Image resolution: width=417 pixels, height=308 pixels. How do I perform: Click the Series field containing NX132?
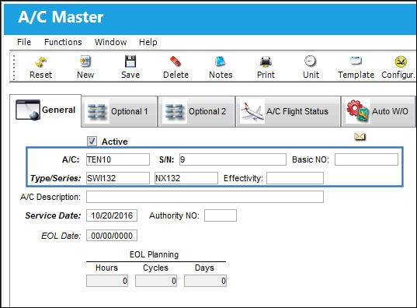pyautogui.click(x=186, y=178)
